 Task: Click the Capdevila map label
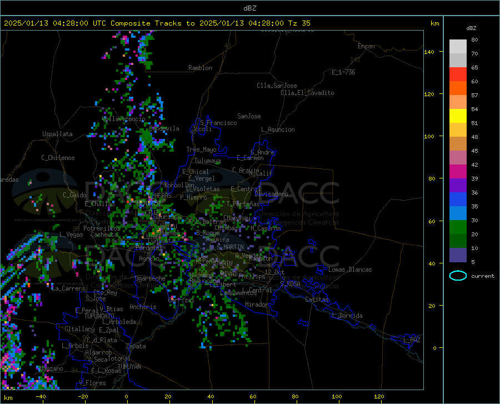164,128
